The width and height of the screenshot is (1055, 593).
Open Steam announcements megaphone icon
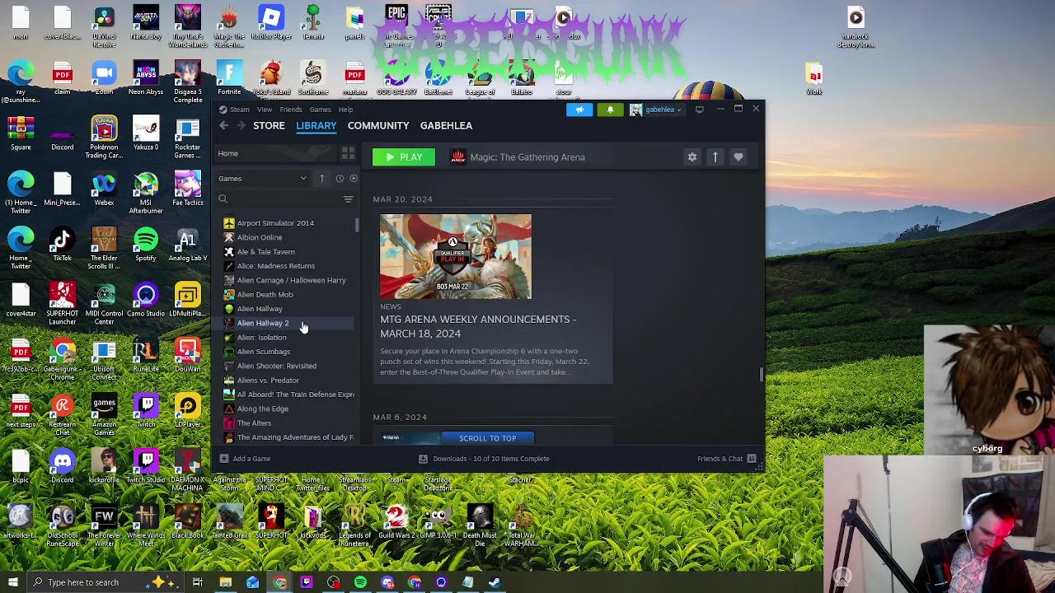click(x=579, y=110)
